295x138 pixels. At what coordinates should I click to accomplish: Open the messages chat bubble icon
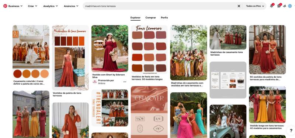(x=279, y=6)
